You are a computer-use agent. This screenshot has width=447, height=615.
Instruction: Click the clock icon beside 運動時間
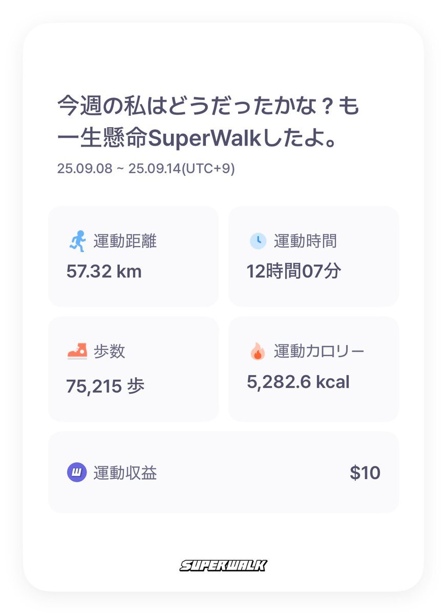pyautogui.click(x=258, y=241)
